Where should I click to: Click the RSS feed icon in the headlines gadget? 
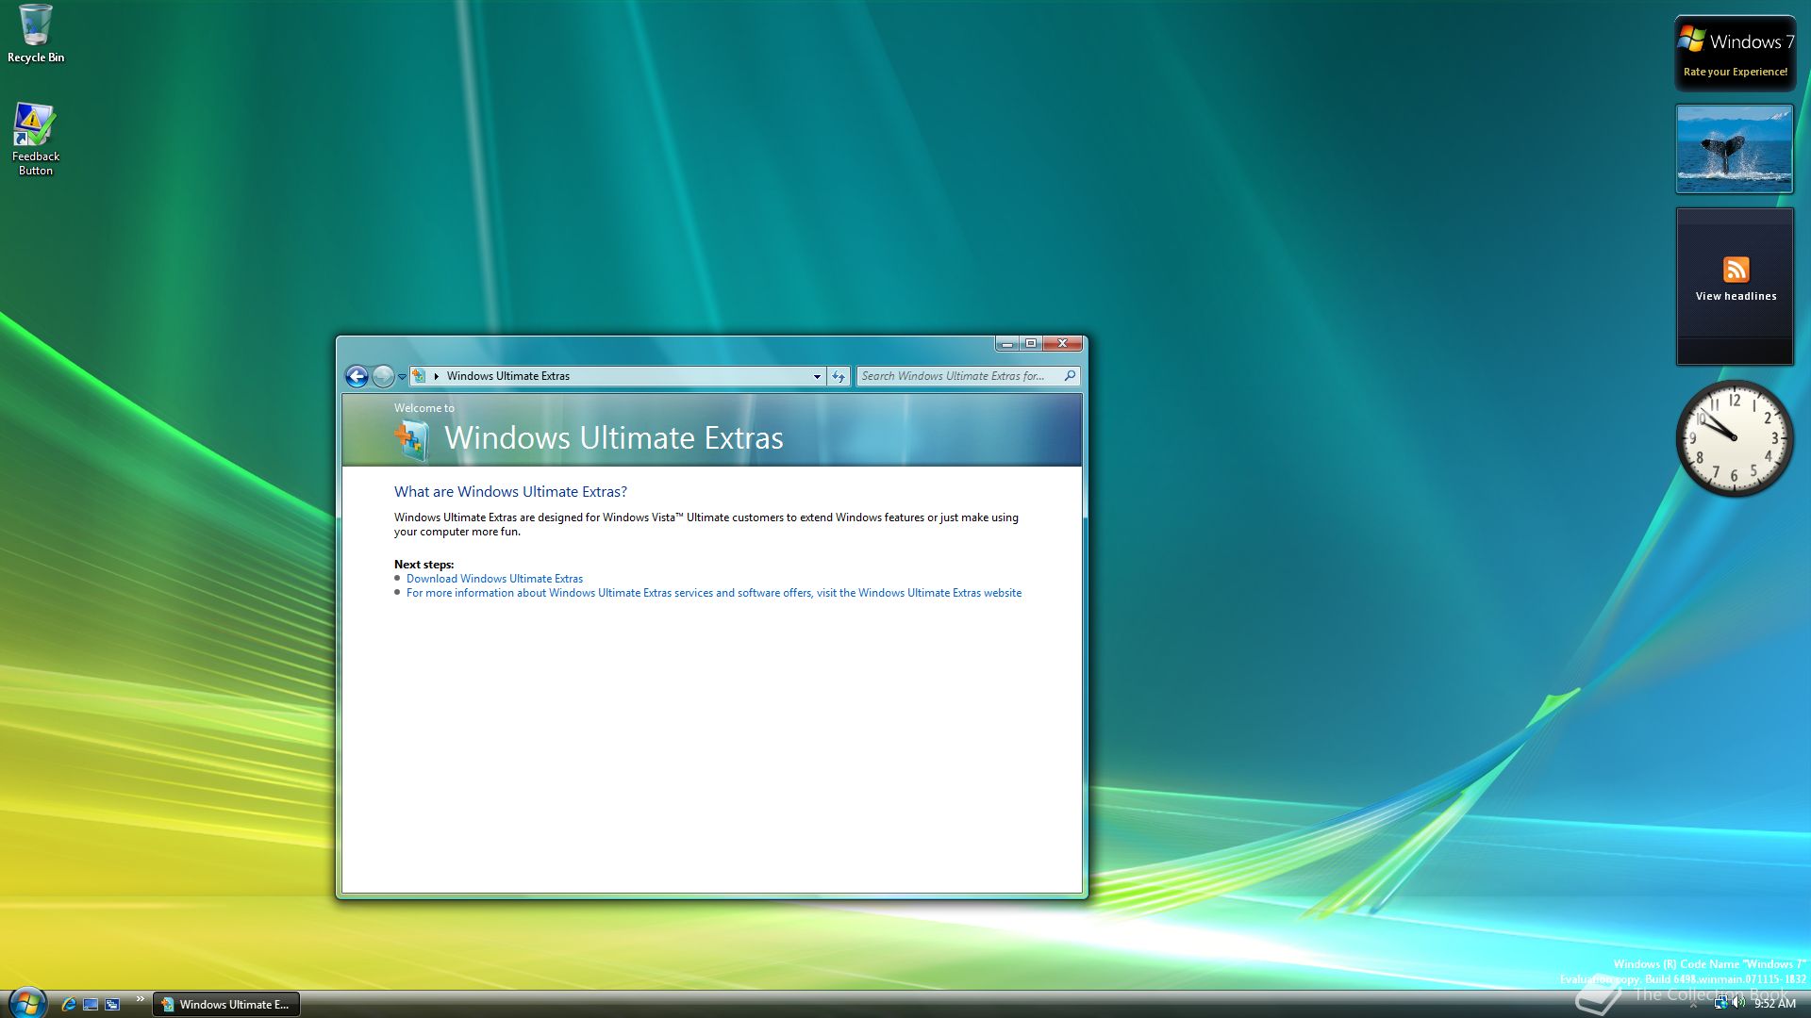pos(1736,270)
